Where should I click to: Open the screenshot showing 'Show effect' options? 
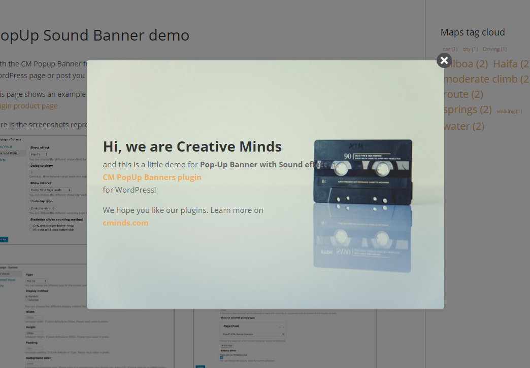click(43, 190)
